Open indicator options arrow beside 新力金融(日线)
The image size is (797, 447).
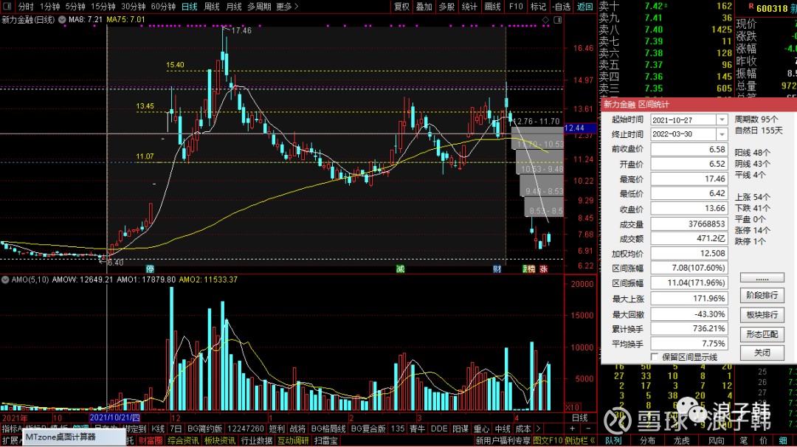tap(62, 20)
